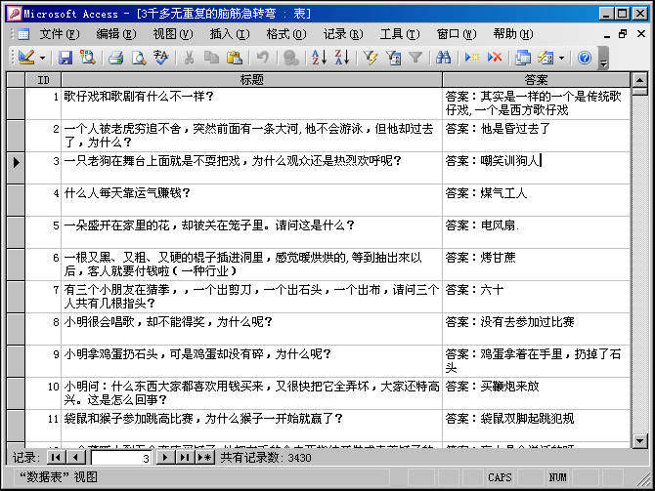This screenshot has height=491, width=655.
Task: Select row 5 using its record selector
Action: point(16,232)
